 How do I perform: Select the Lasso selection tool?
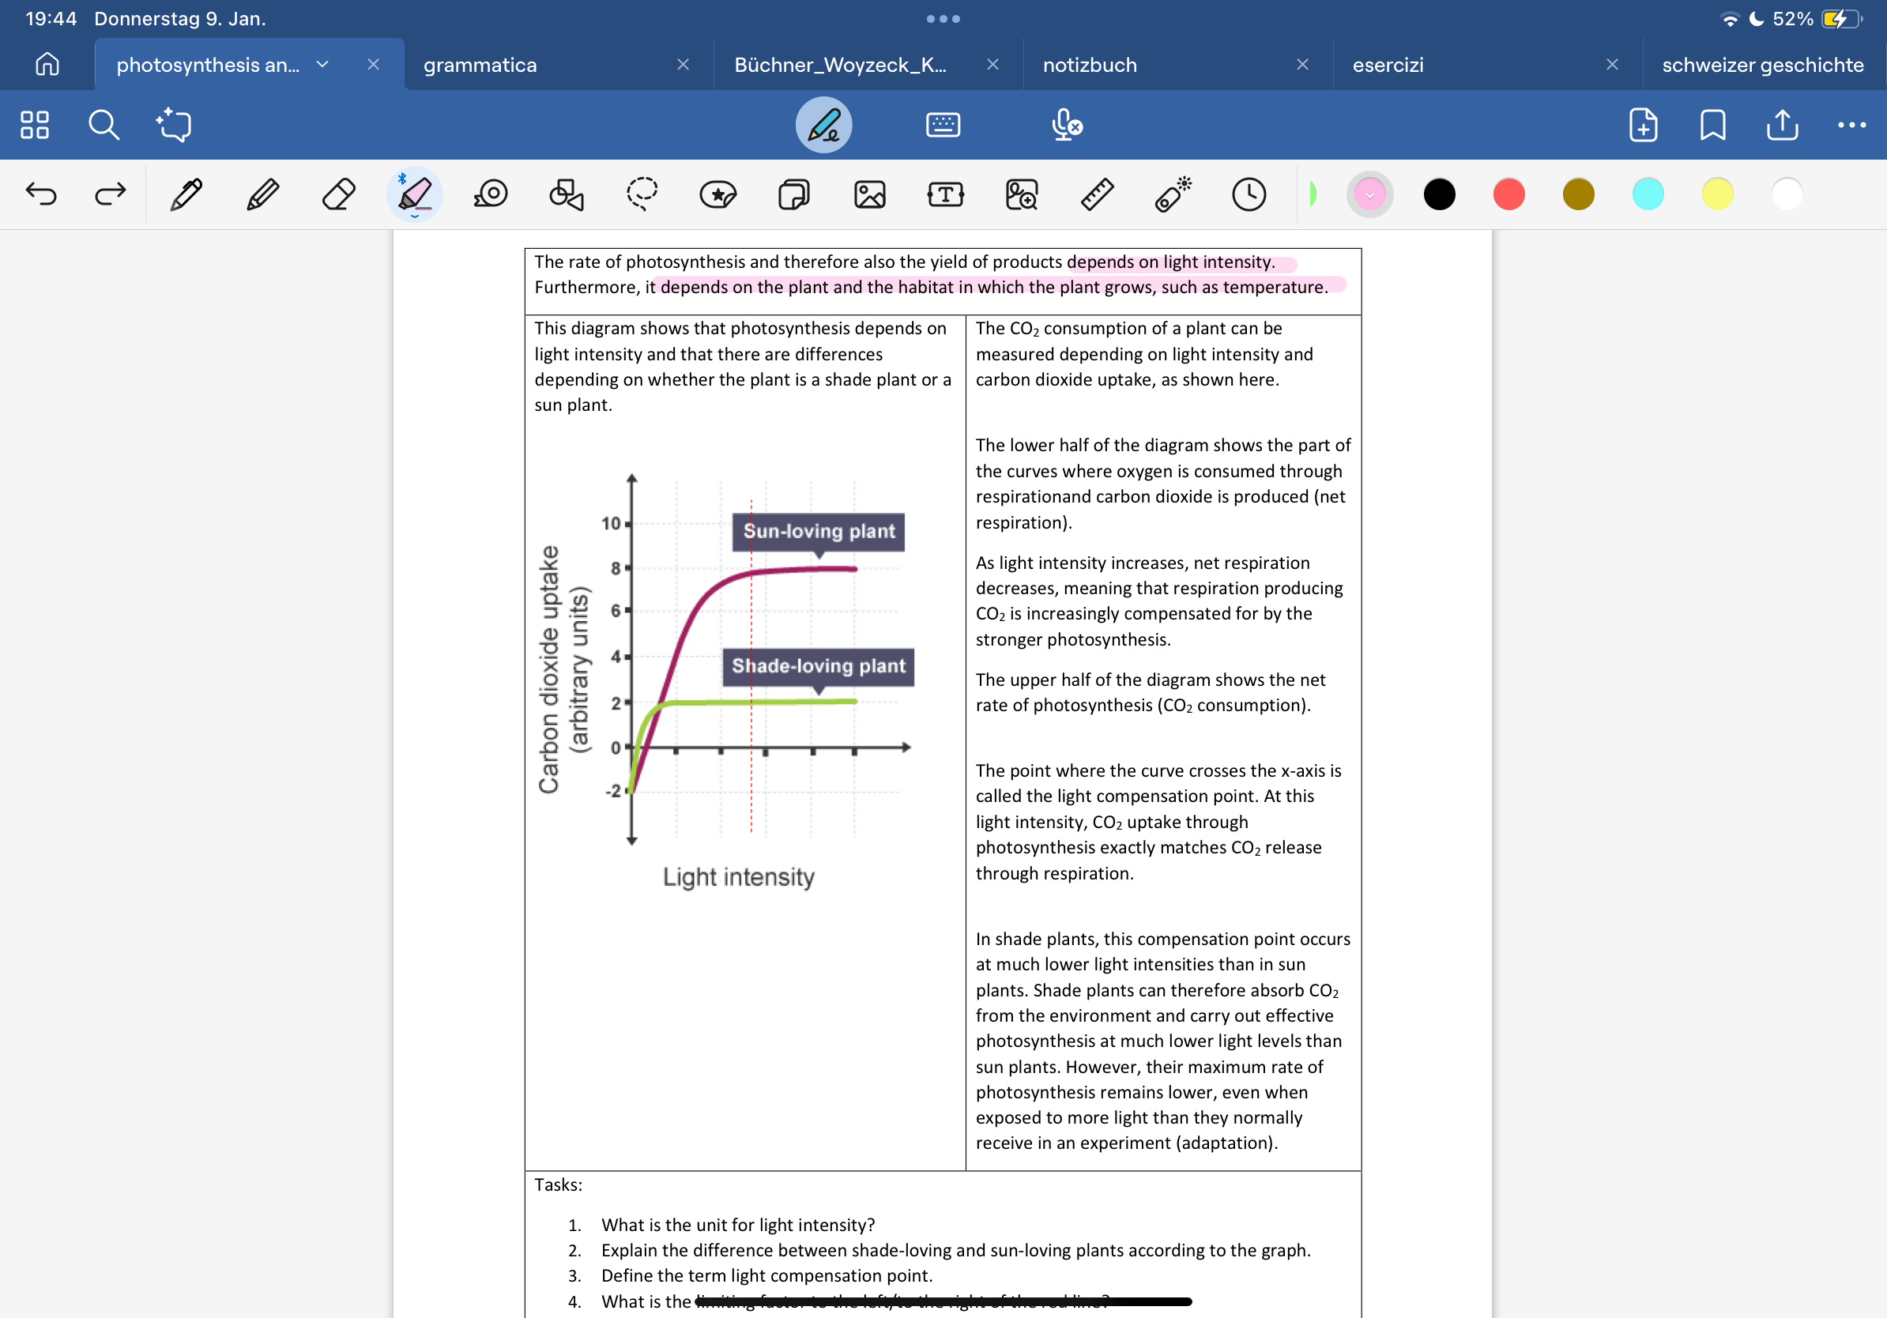[x=642, y=194]
